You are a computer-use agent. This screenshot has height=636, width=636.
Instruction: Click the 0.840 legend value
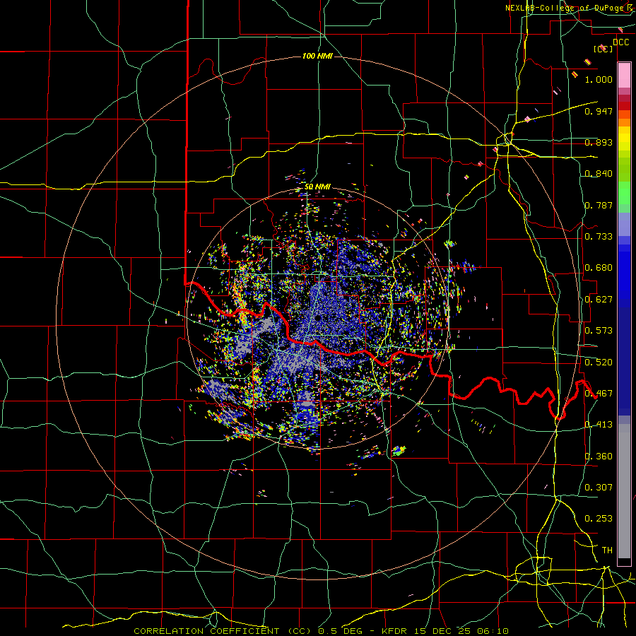599,174
